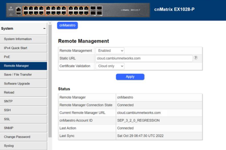This screenshot has width=226, height=150.
Task: Click the help icon beside Static URL
Action: [196, 58]
